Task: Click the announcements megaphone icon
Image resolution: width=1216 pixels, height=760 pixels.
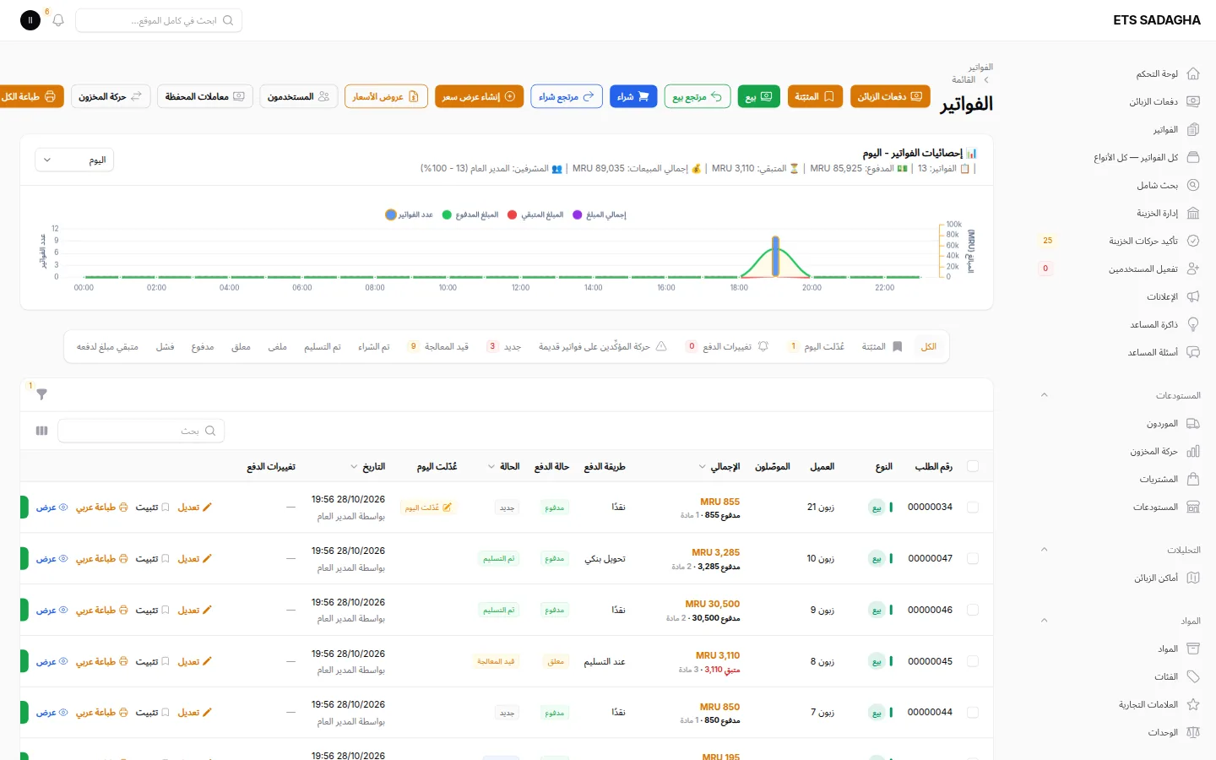Action: [1193, 297]
